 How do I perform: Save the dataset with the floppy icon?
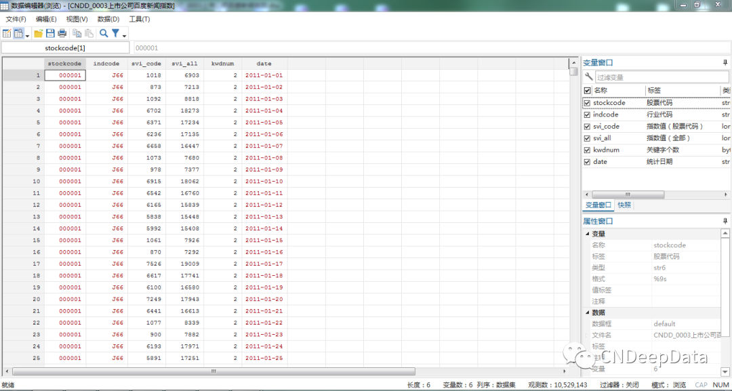pyautogui.click(x=50, y=33)
